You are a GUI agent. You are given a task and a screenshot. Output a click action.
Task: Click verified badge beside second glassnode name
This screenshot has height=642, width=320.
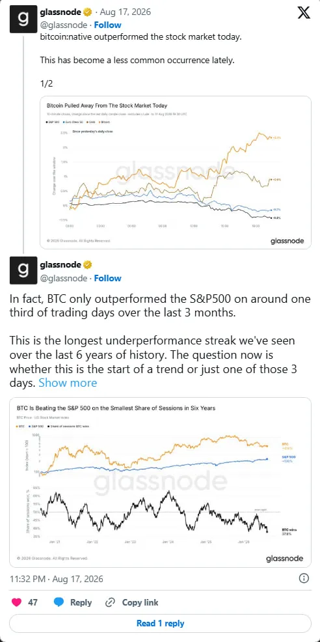[x=88, y=264]
